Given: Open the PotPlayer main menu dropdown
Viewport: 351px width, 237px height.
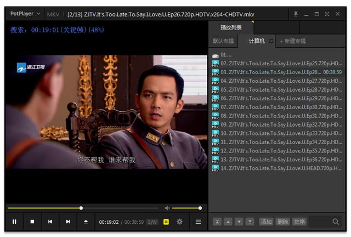Looking at the screenshot, I should (25, 14).
